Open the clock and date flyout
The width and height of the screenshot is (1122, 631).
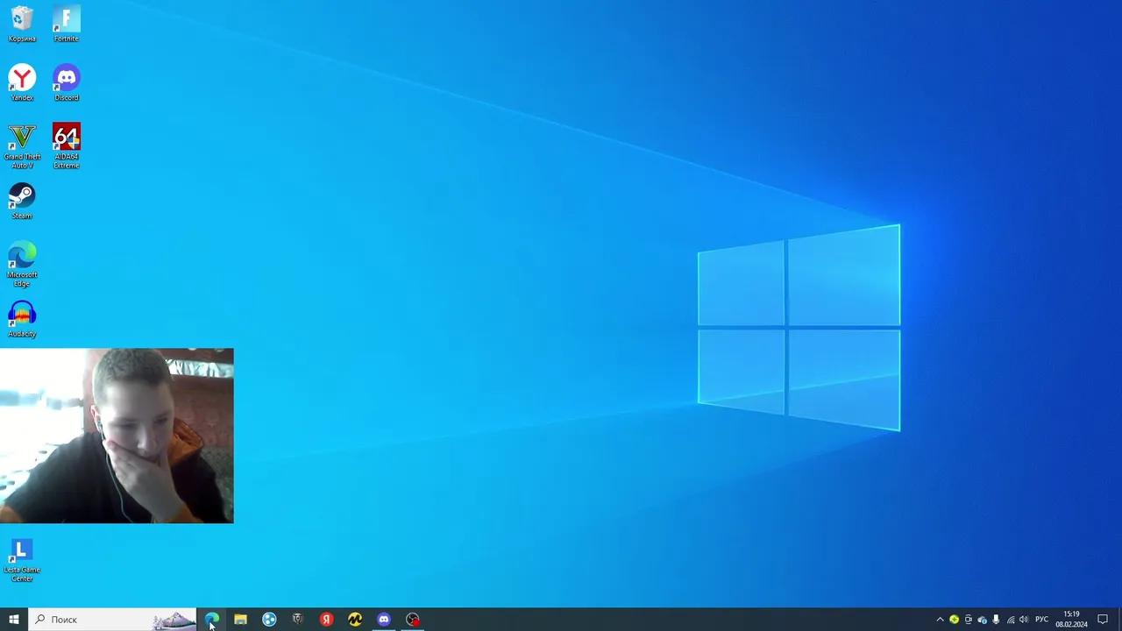(x=1071, y=620)
